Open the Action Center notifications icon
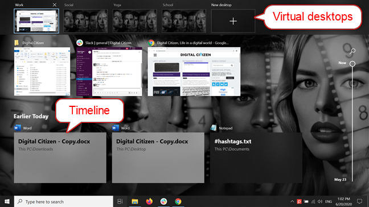 pos(359,201)
